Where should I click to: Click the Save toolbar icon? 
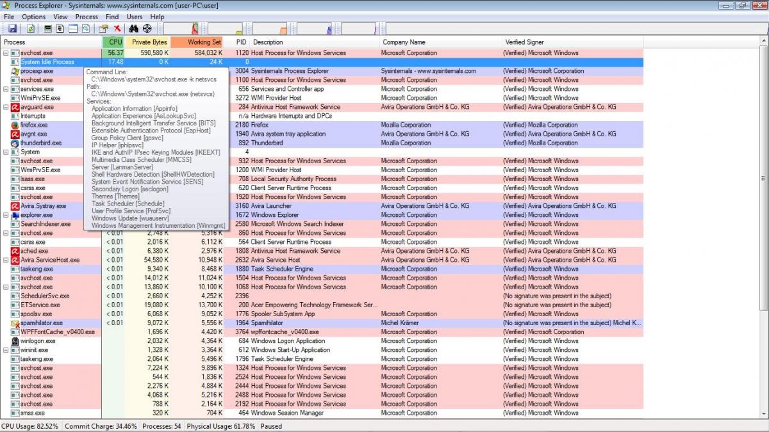pos(12,29)
